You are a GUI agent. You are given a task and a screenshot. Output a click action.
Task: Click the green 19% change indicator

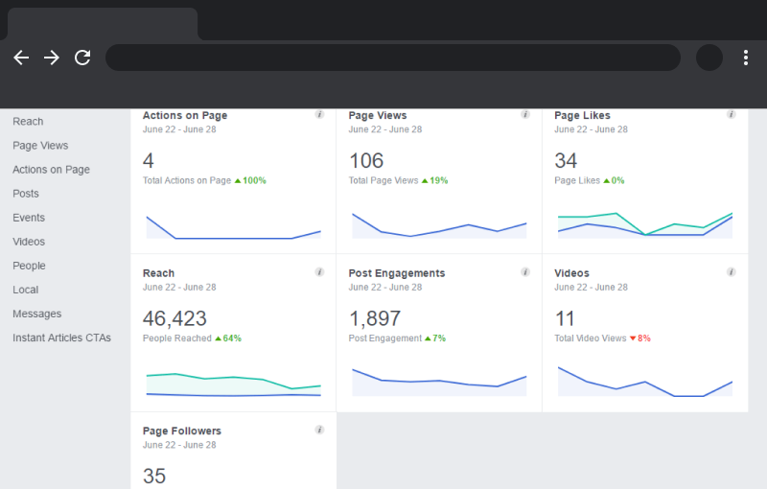[x=435, y=180]
